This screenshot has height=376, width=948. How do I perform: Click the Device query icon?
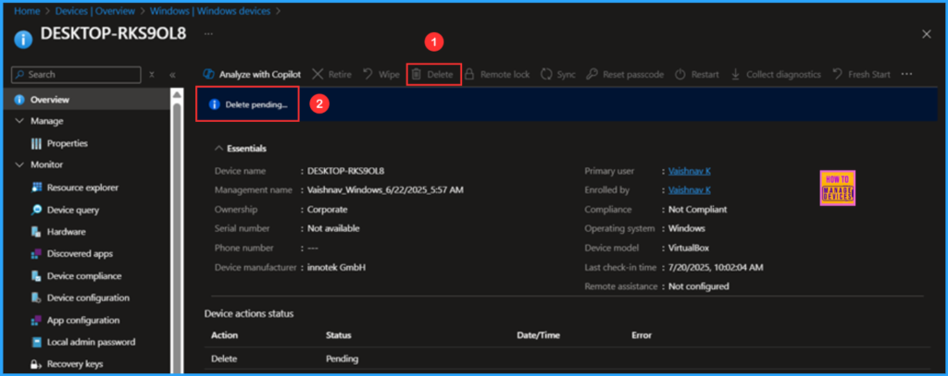(x=36, y=210)
